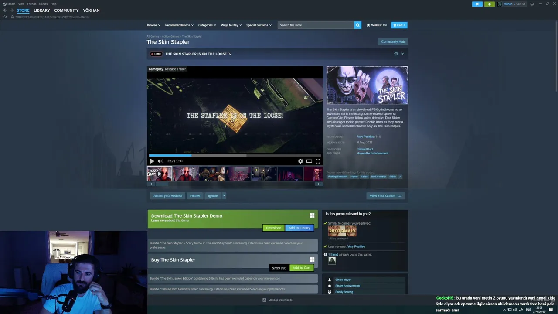Switch to the COMMUNITY tab
This screenshot has width=558, height=314.
coord(66,10)
